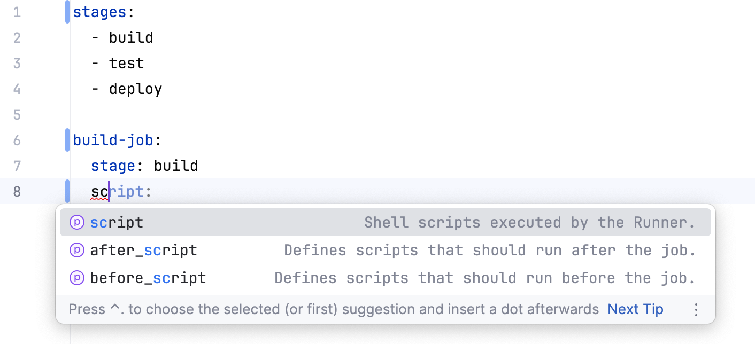The height and width of the screenshot is (344, 755).
Task: Click the red error underline beneath "sc"
Action: point(100,199)
